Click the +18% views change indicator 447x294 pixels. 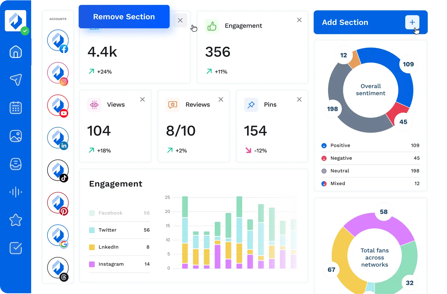pyautogui.click(x=100, y=151)
